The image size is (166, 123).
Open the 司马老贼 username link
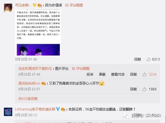click(x=23, y=5)
